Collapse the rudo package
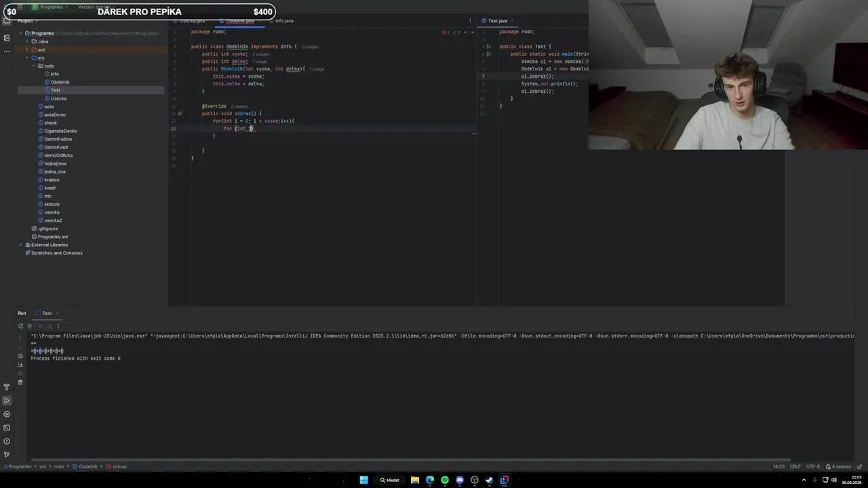The width and height of the screenshot is (868, 488). pos(34,66)
